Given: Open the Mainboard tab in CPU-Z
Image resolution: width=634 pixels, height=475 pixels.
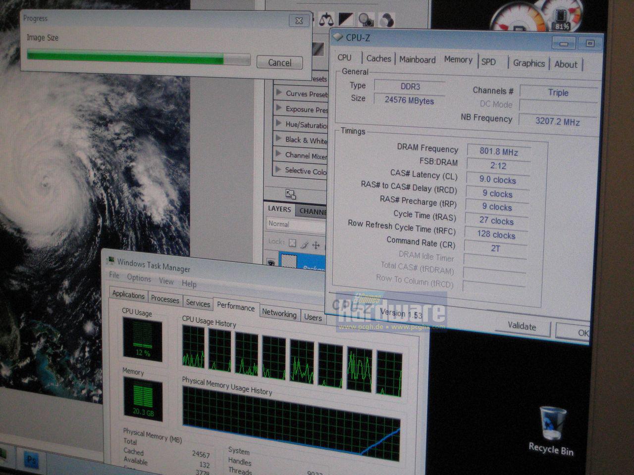Looking at the screenshot, I should (x=418, y=59).
